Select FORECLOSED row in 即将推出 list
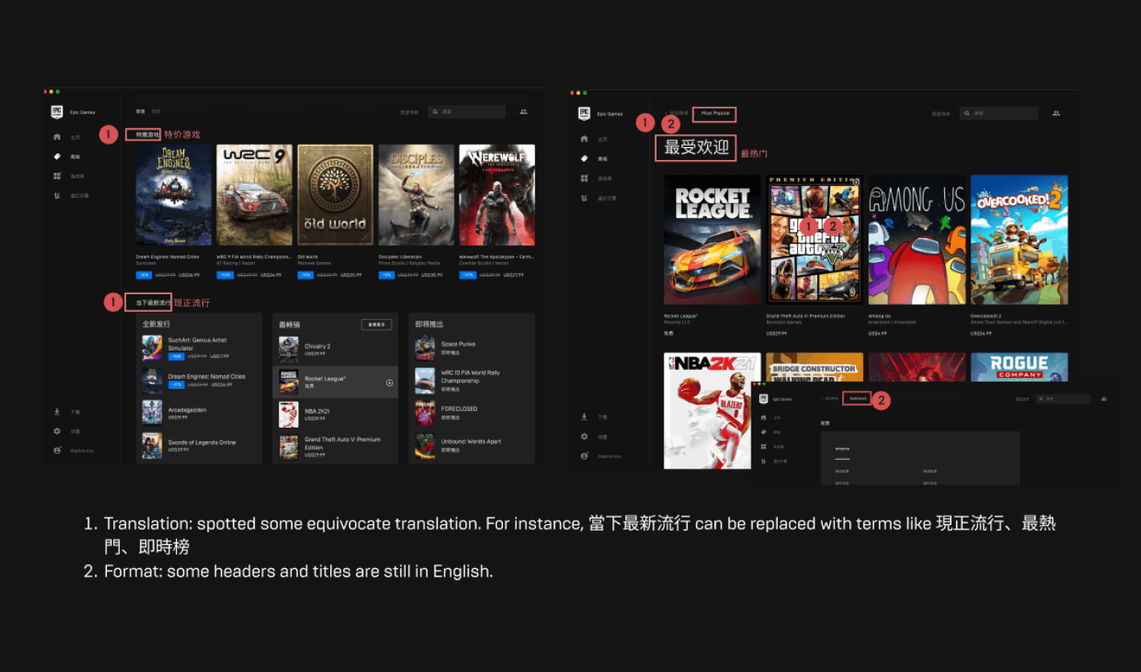The width and height of the screenshot is (1141, 672). coord(472,412)
